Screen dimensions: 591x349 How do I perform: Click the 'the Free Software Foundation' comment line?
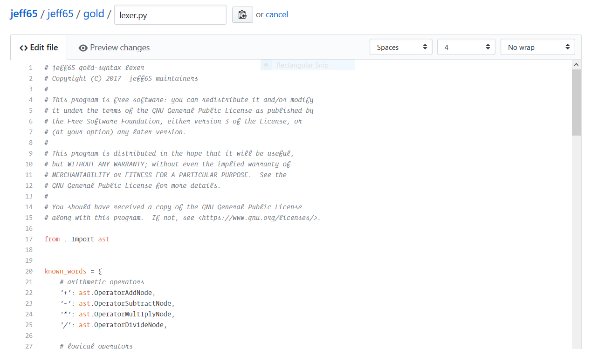[173, 121]
